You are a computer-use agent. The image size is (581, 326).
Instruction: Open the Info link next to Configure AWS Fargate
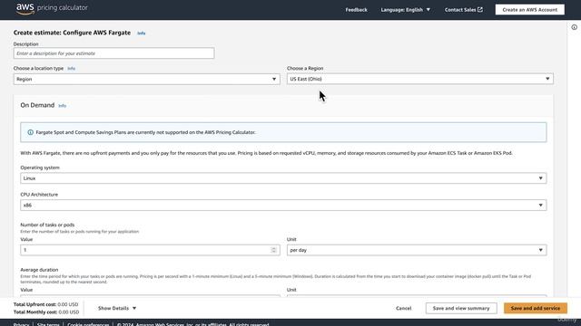[x=142, y=34]
